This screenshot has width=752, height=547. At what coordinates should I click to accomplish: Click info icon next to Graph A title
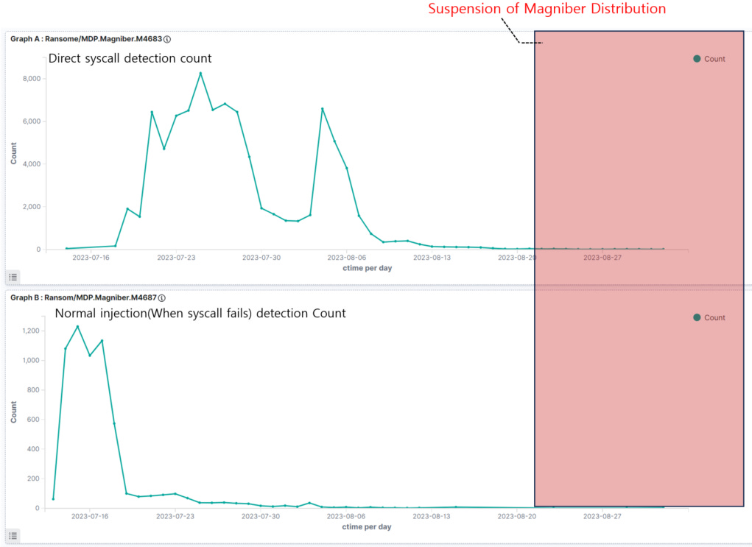[167, 39]
